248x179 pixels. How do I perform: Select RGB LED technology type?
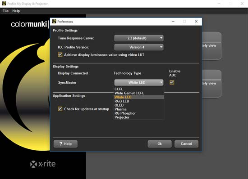[139, 101]
